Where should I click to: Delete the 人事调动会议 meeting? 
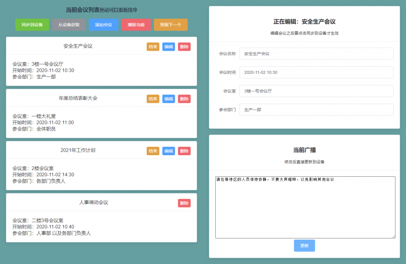pos(184,203)
